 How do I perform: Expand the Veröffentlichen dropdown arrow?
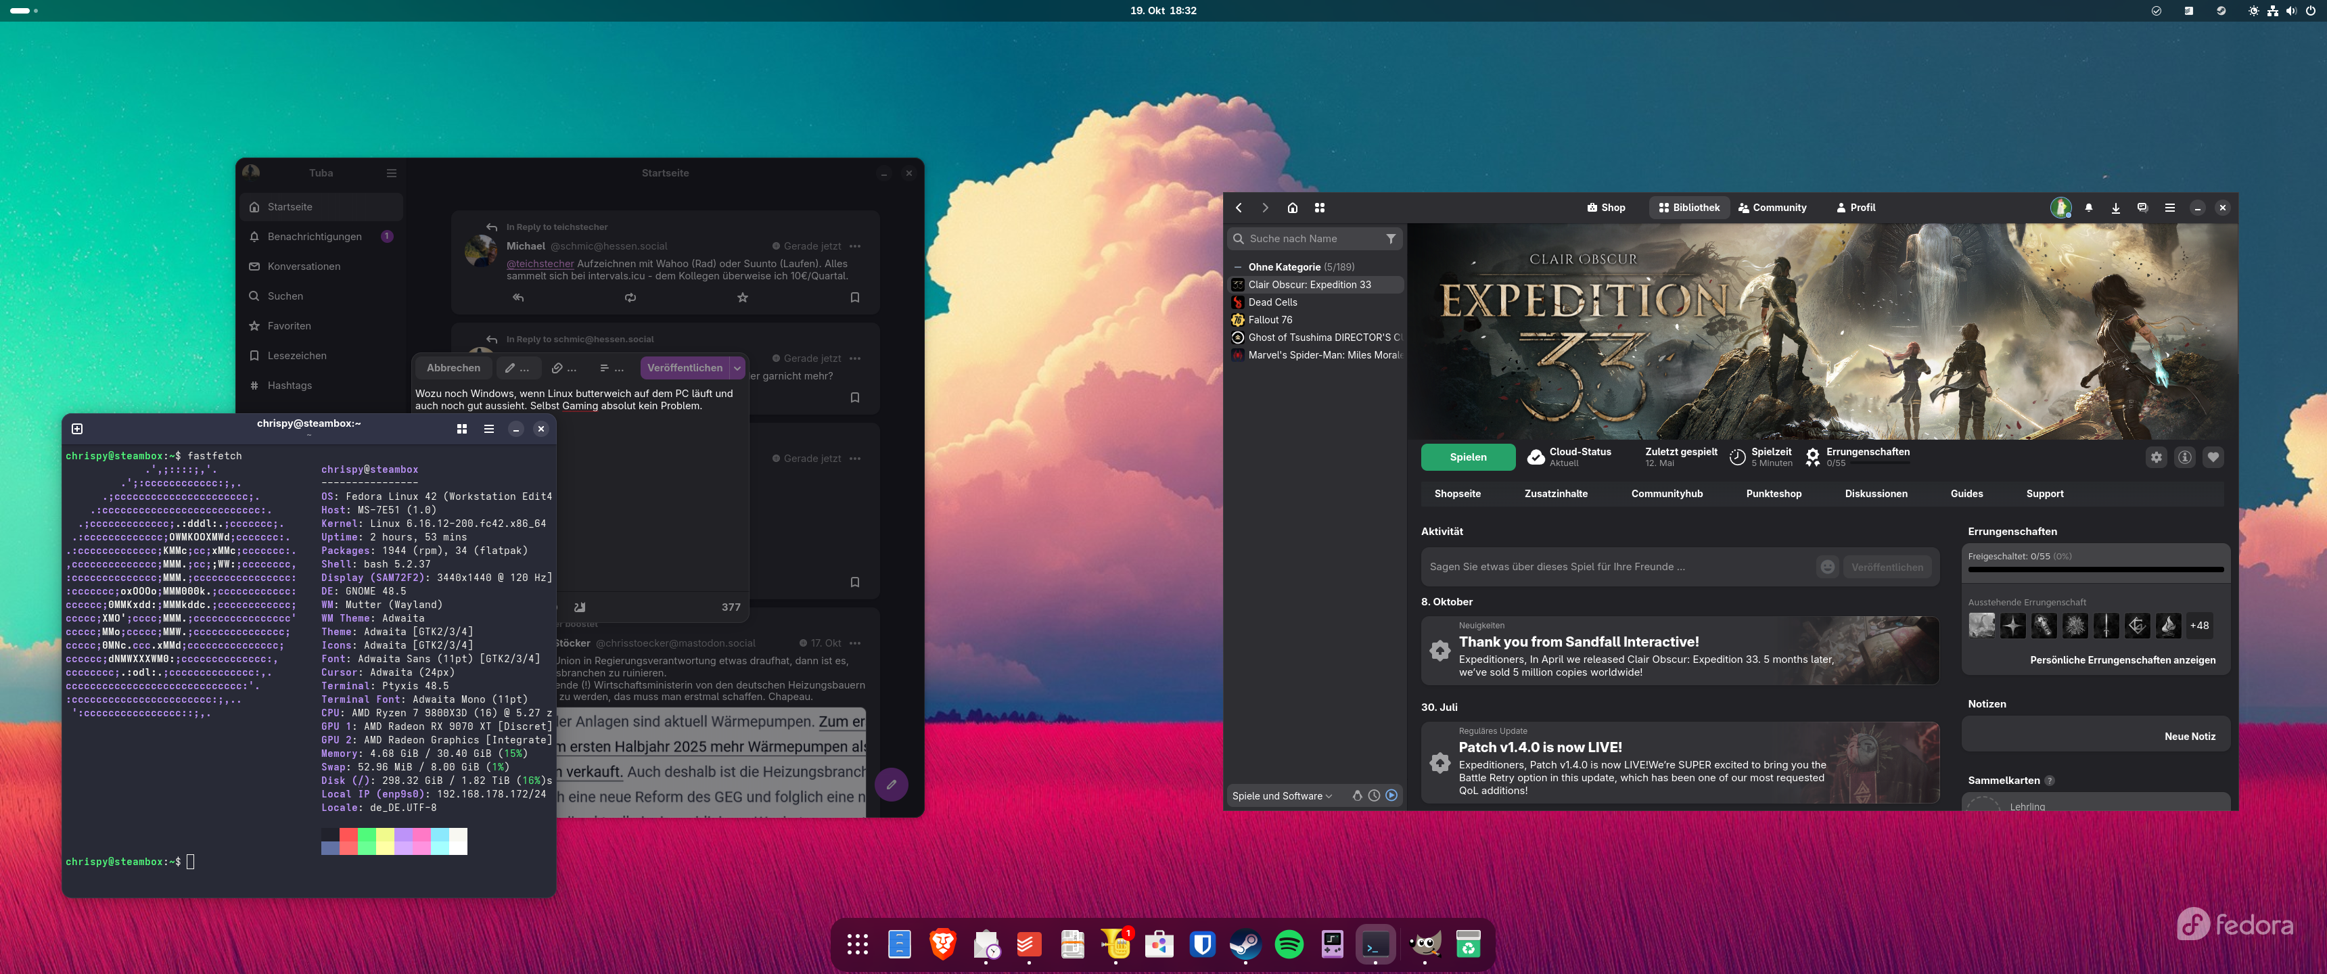[x=737, y=368]
